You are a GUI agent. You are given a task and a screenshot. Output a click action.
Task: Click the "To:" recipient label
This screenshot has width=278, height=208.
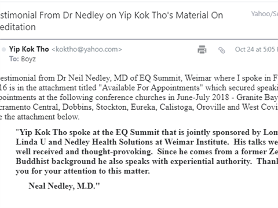pos(14,59)
